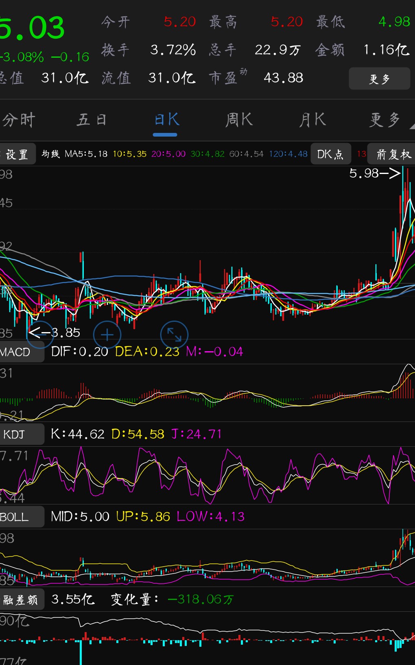Viewport: 415px width, 665px height.
Task: Tap the BOLL LOW:4.13 reading
Action: tap(211, 517)
